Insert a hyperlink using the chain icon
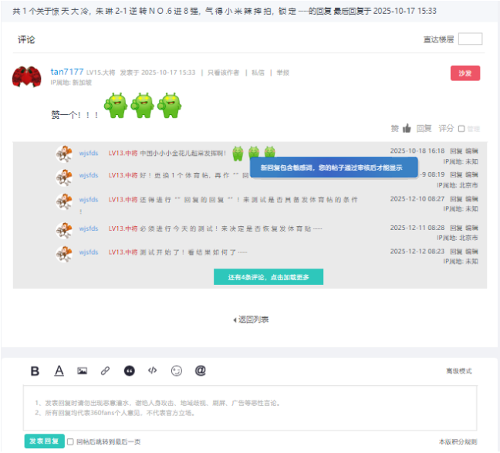This screenshot has width=500, height=453. pyautogui.click(x=105, y=370)
